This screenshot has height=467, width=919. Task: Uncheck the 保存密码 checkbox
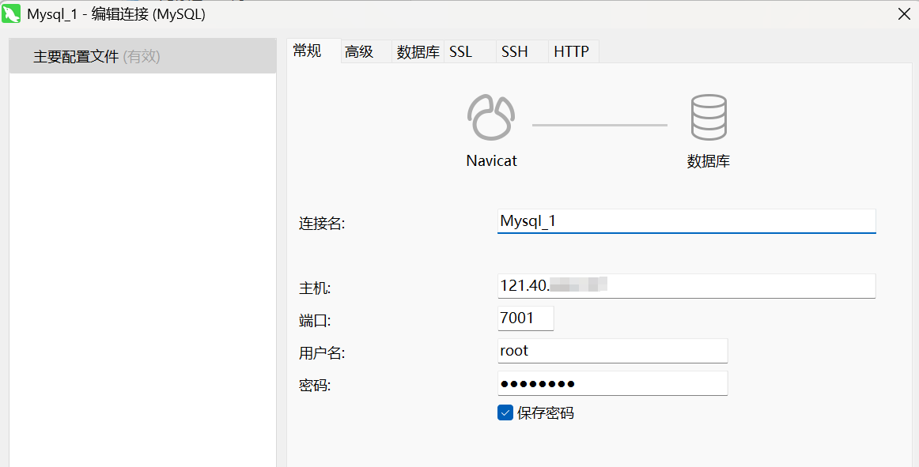click(505, 412)
